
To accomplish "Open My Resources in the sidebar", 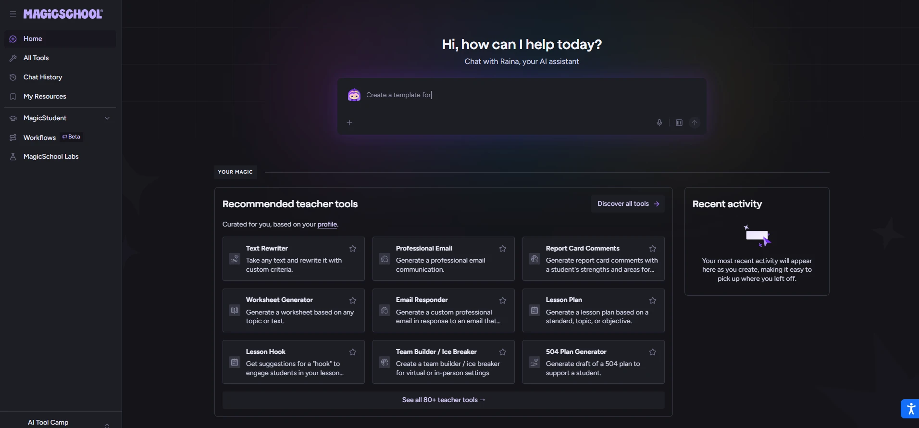I will click(x=60, y=96).
